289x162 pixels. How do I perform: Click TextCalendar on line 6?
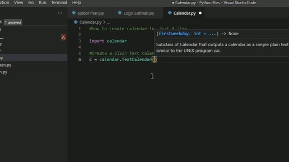point(137,59)
